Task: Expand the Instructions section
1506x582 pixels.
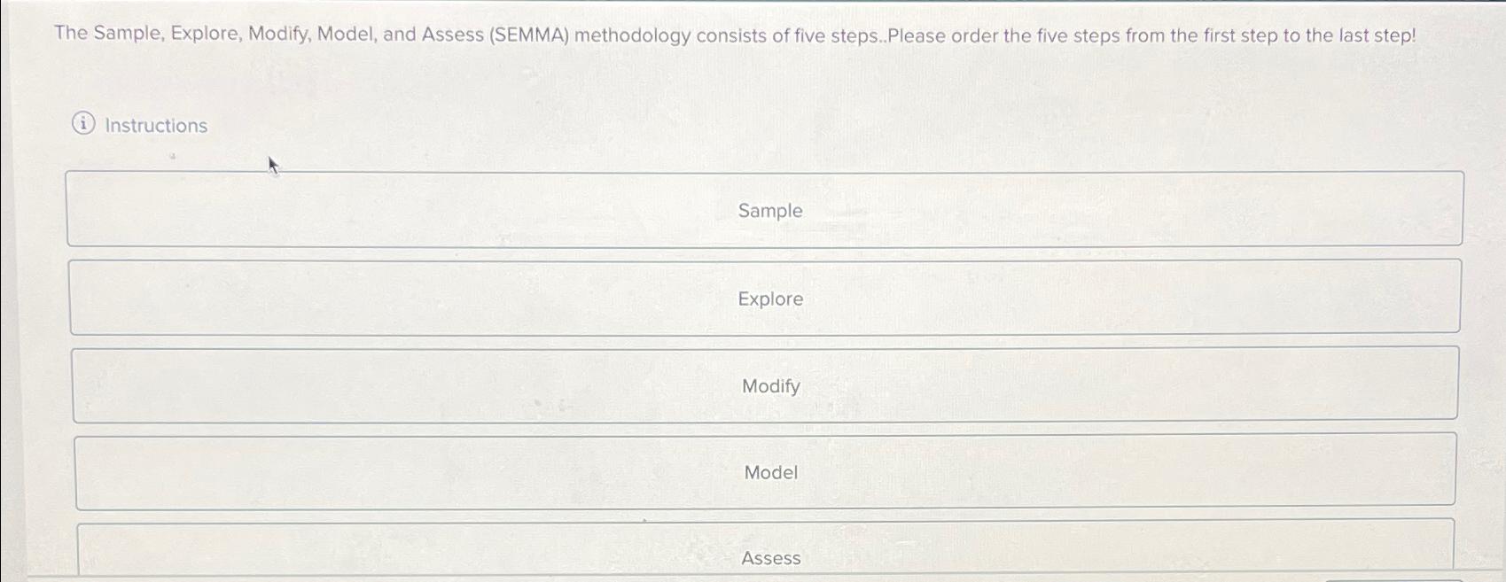Action: (x=142, y=125)
